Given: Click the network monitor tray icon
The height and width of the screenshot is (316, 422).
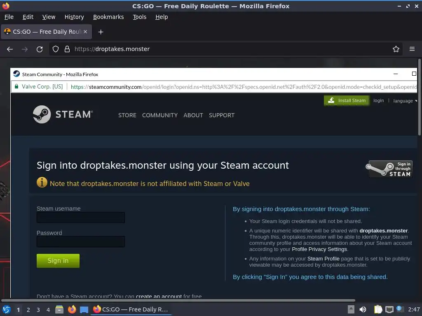Looking at the screenshot, I should (x=389, y=309).
